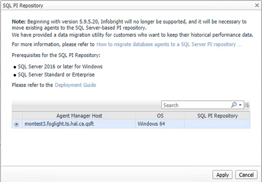
Task: Click the Cancel button
Action: (x=246, y=175)
